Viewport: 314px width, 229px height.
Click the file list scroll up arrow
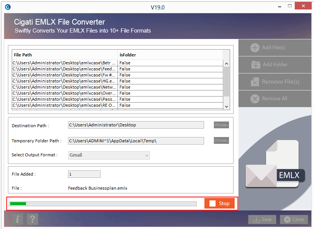(x=226, y=64)
